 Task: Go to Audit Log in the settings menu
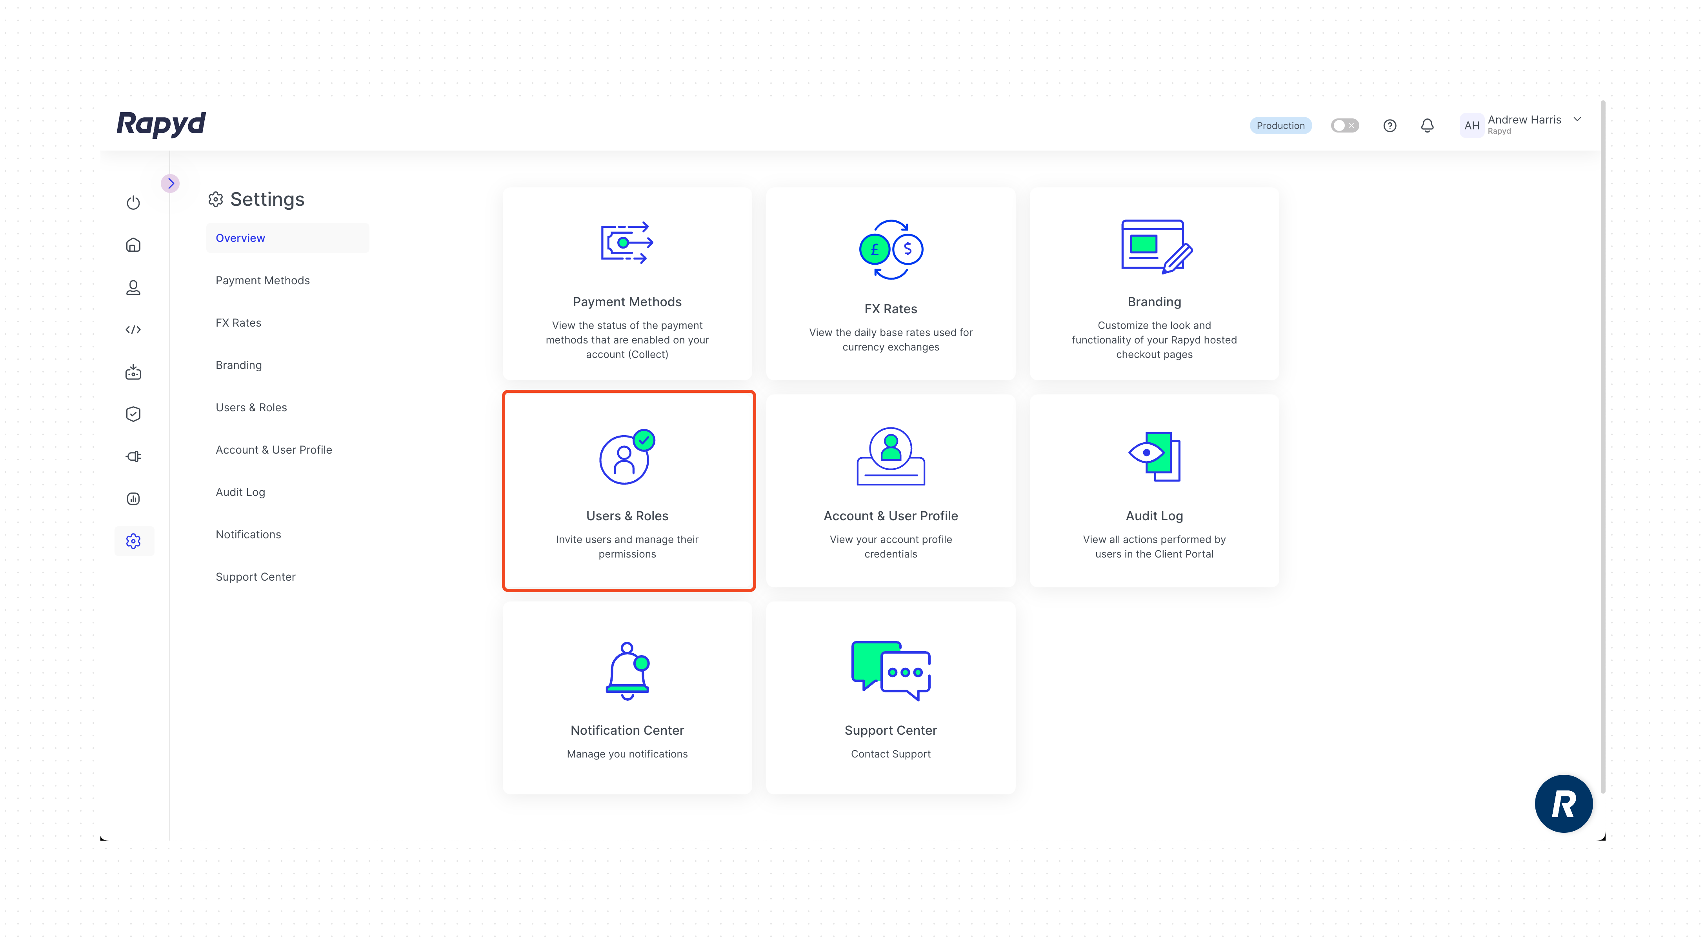coord(240,492)
